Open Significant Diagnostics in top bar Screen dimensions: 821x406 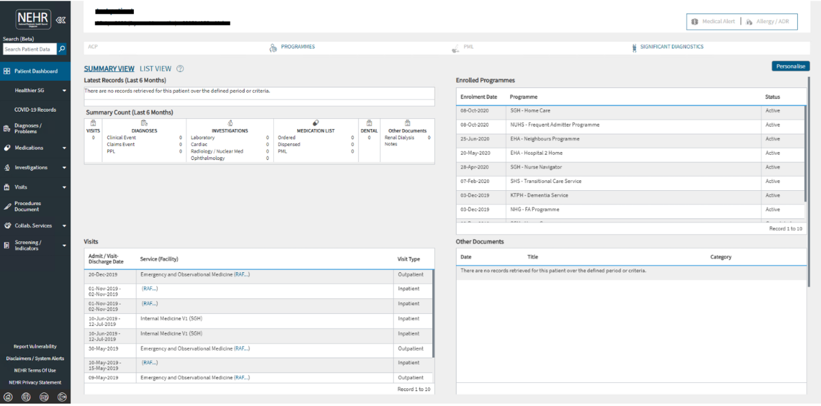click(671, 47)
